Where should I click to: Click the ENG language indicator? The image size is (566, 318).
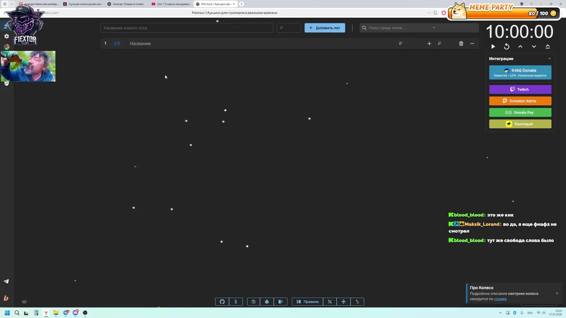point(530,313)
